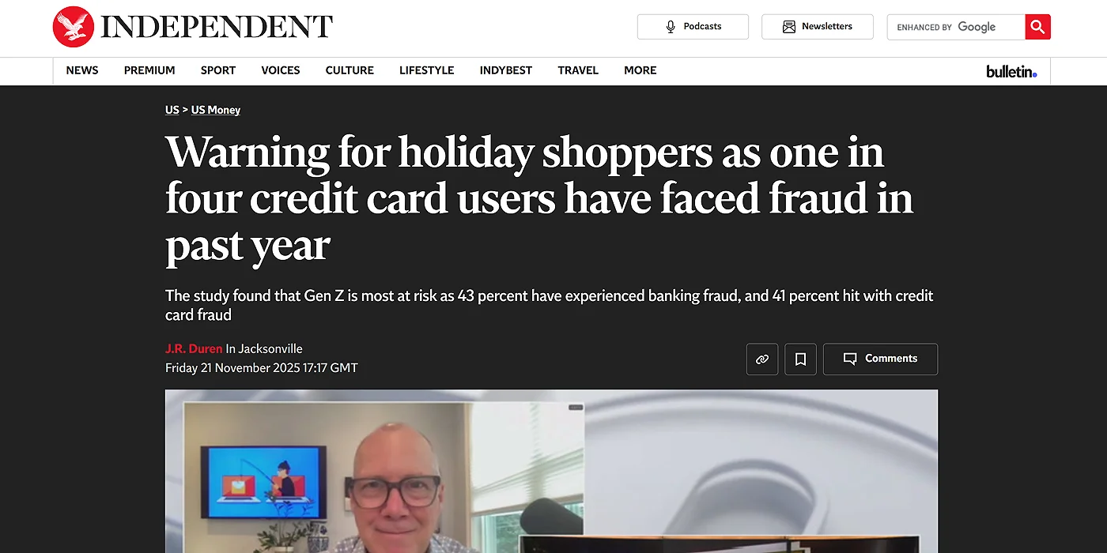Open Podcasts via microphone button
The image size is (1107, 553).
click(693, 27)
